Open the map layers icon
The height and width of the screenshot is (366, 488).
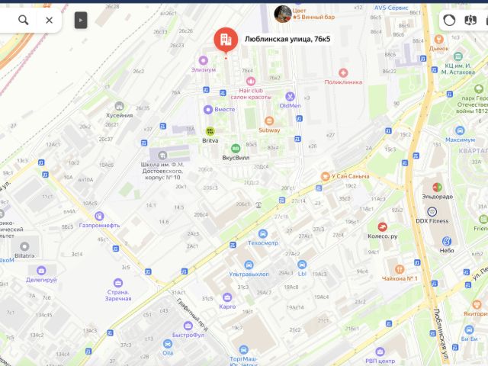pyautogui.click(x=470, y=21)
